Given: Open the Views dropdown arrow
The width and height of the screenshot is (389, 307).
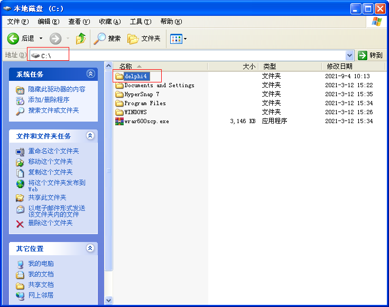Looking at the screenshot, I should click(x=185, y=39).
